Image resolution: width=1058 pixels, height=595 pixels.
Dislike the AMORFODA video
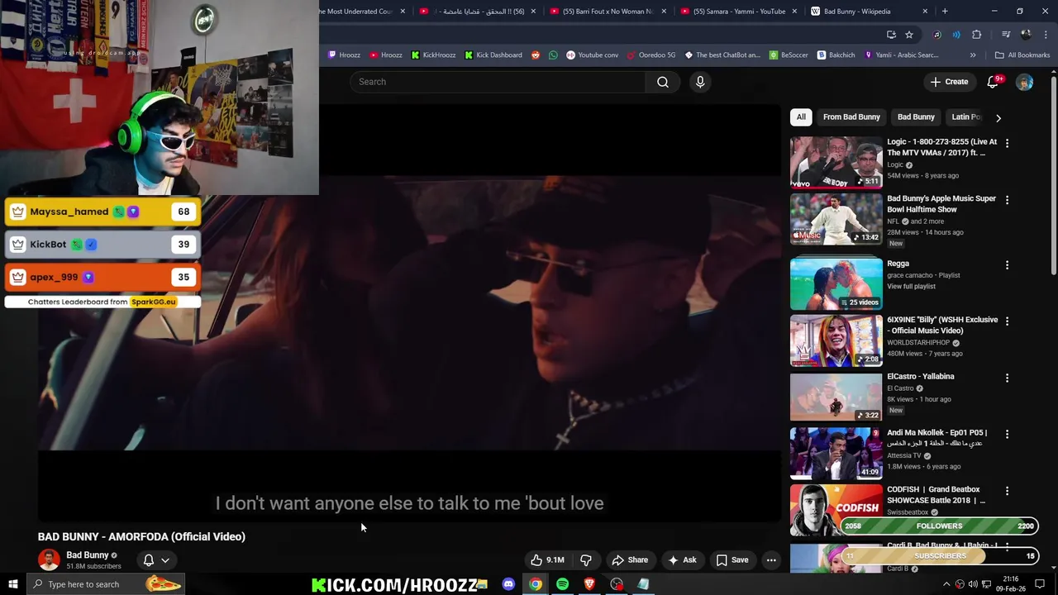(x=586, y=560)
